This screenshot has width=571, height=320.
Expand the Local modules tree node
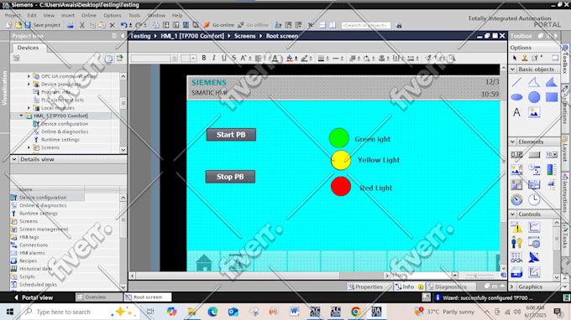click(x=29, y=108)
